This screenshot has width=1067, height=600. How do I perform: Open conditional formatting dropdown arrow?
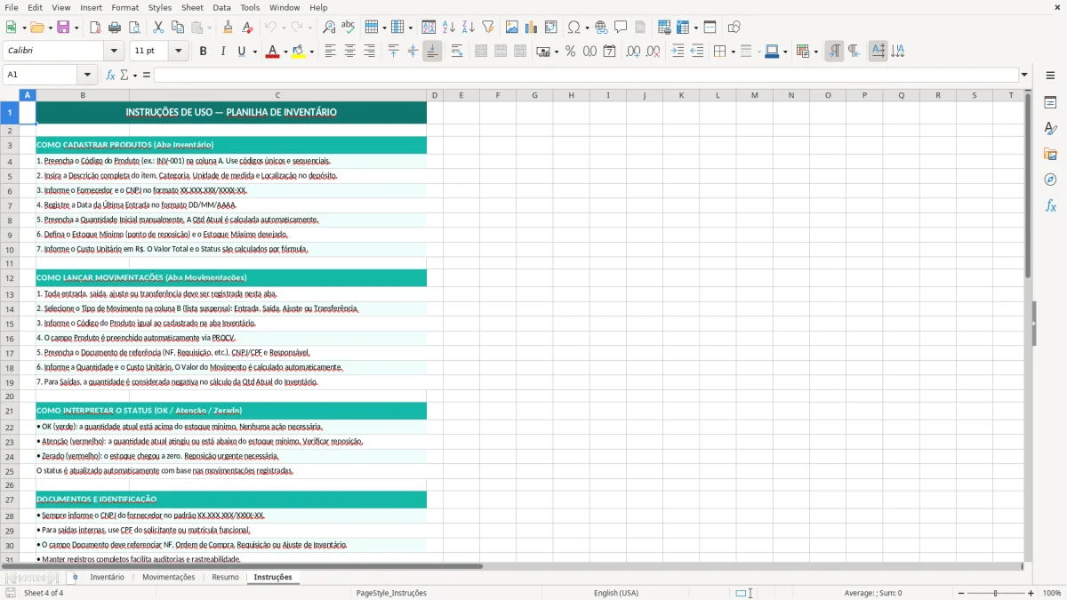[815, 52]
